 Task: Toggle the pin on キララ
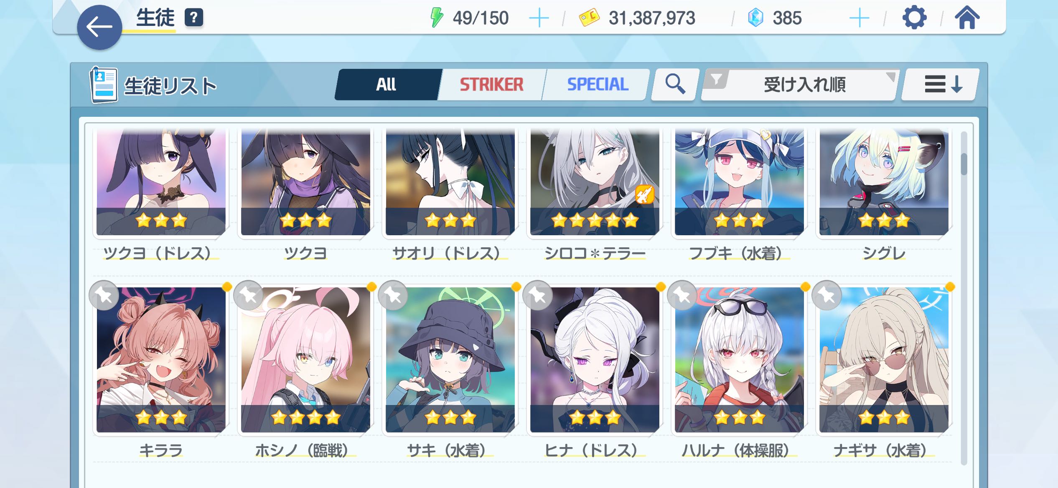[x=104, y=296]
